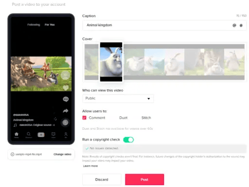Tap the share arrow icon in phone preview

tap(66, 111)
